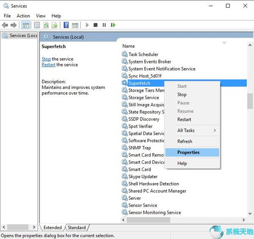
Task: Click the sort chevron above the Name column
Action: (x=224, y=43)
